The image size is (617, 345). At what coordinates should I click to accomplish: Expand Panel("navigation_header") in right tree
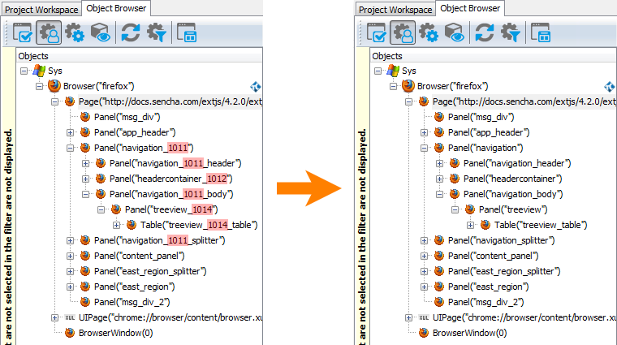439,163
